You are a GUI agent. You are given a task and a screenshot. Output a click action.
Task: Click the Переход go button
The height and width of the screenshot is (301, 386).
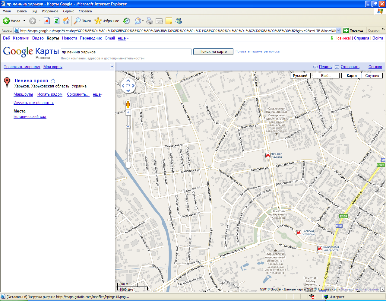tap(353, 30)
